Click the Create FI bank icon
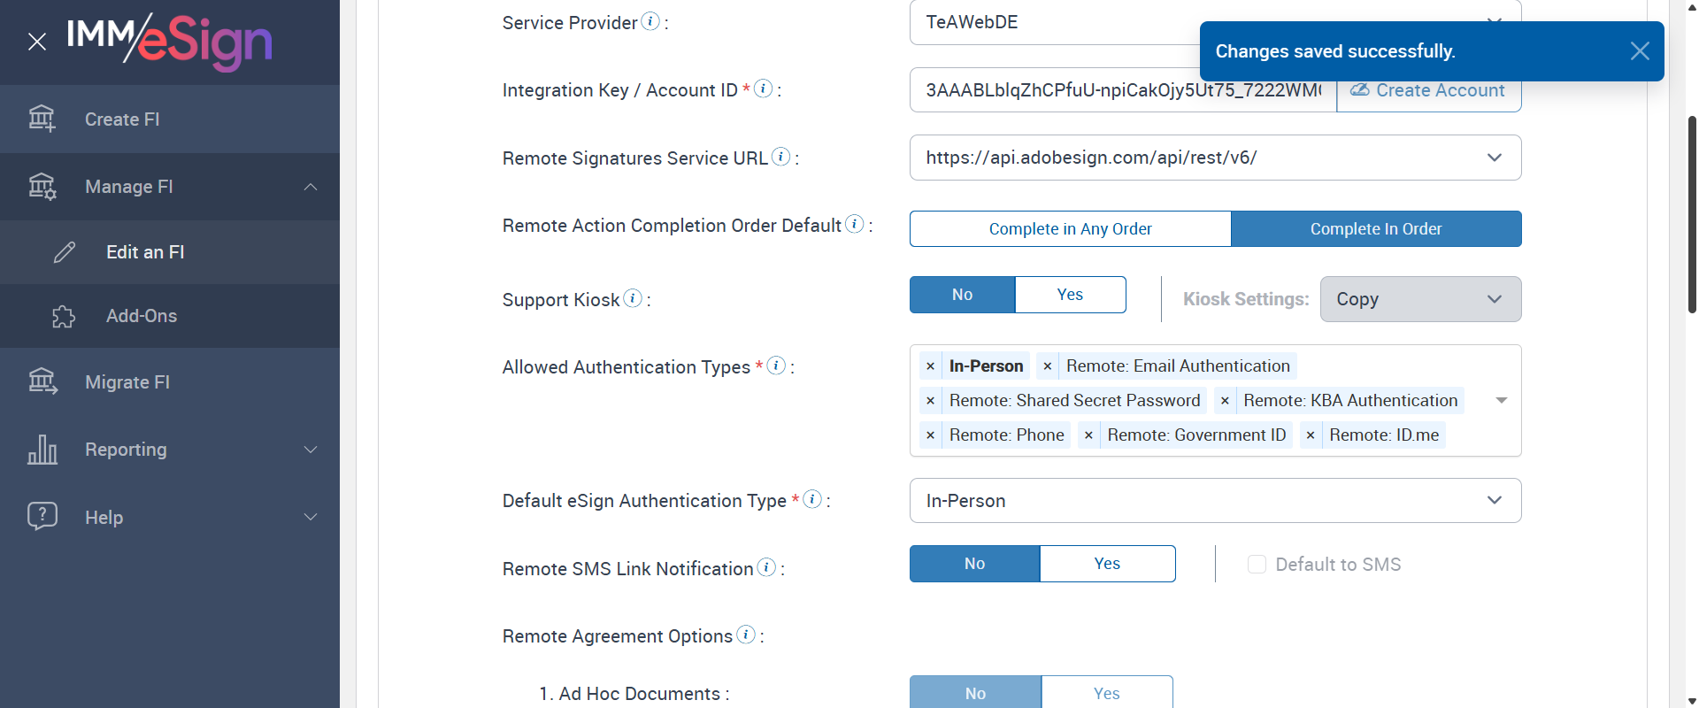The width and height of the screenshot is (1699, 708). 42,119
